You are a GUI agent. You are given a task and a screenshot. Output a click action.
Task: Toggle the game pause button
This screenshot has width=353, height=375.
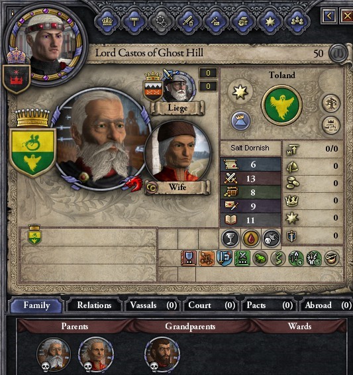338,53
